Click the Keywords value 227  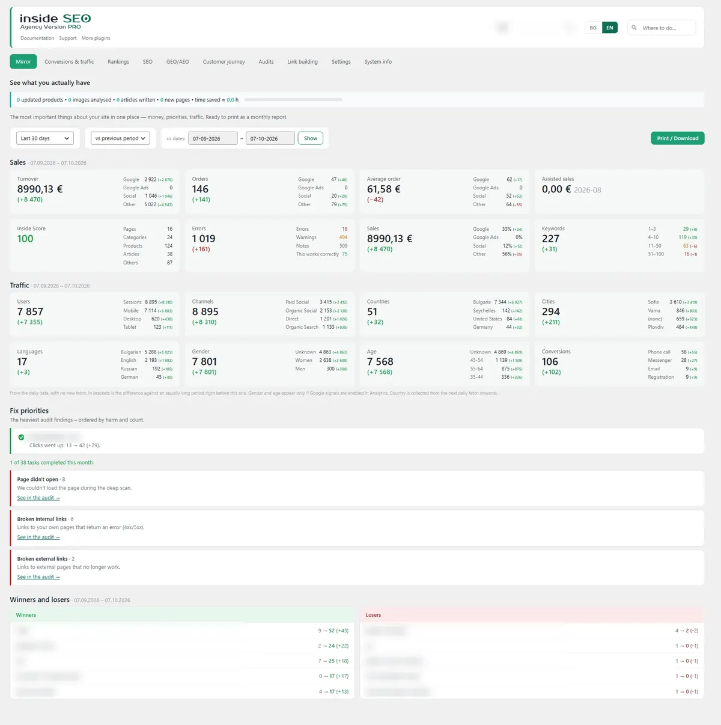(x=550, y=239)
